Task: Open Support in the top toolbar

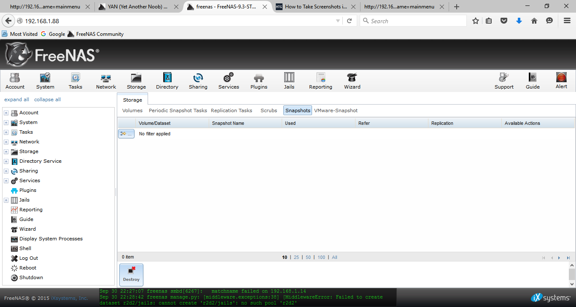Action: click(x=504, y=81)
